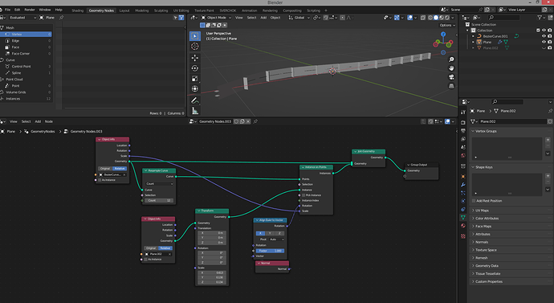This screenshot has height=303, width=554.
Task: Switch to the UV Editing workspace tab
Action: 181,10
